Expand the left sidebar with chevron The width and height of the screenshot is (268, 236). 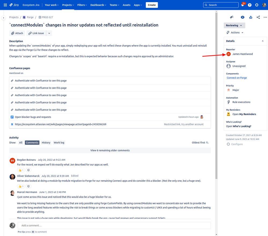coord(3,18)
